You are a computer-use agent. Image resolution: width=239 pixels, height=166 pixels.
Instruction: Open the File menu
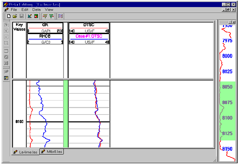tap(14, 10)
